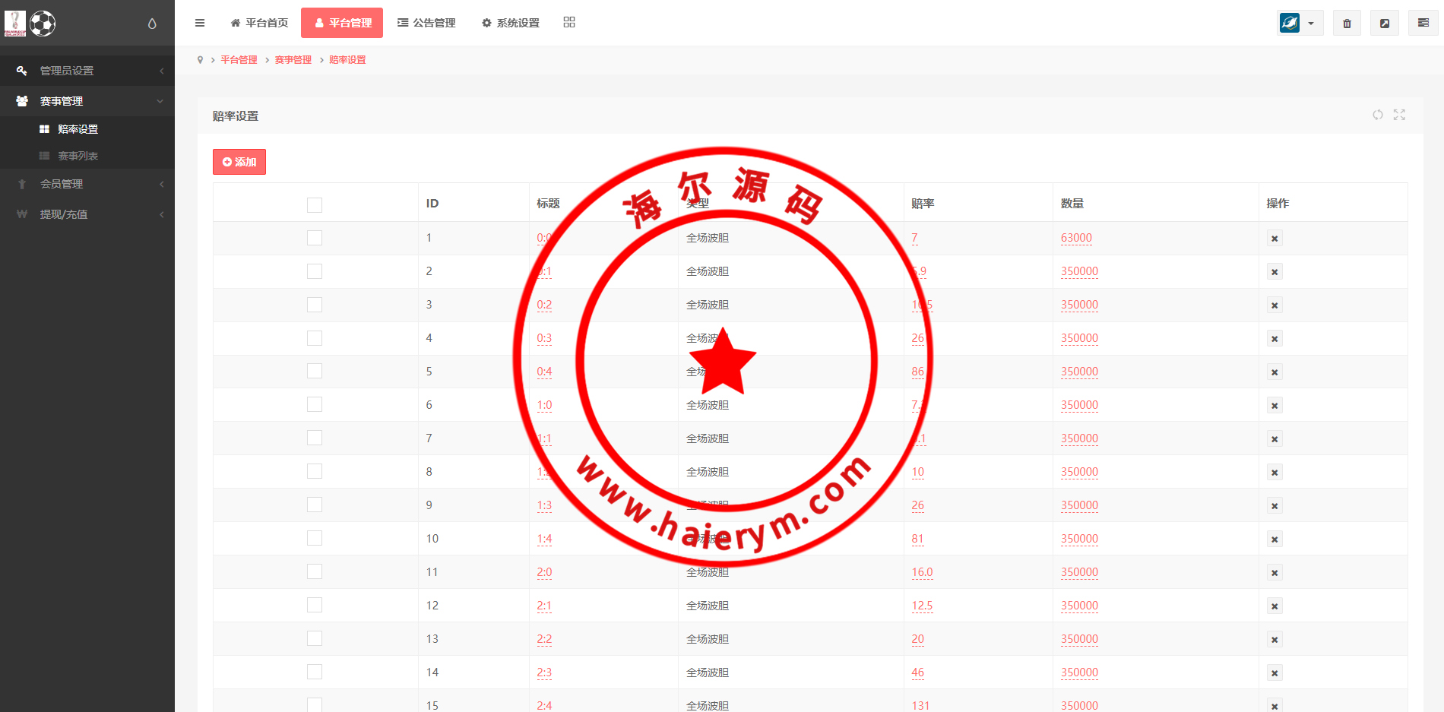Open 赛事列表 in the sidebar
This screenshot has height=712, width=1444.
pyautogui.click(x=78, y=156)
